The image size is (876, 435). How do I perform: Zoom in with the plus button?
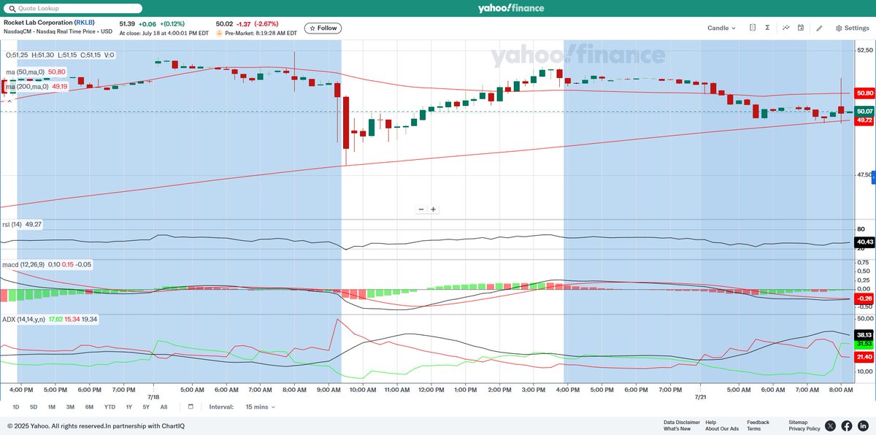[433, 209]
